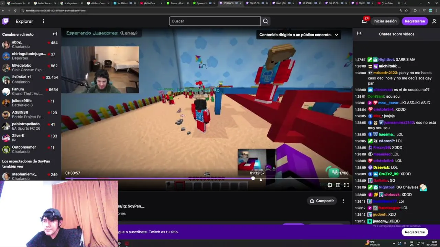Screen dimensions: 440x247
Task: Open the Explorar menu link
Action: pyautogui.click(x=24, y=21)
